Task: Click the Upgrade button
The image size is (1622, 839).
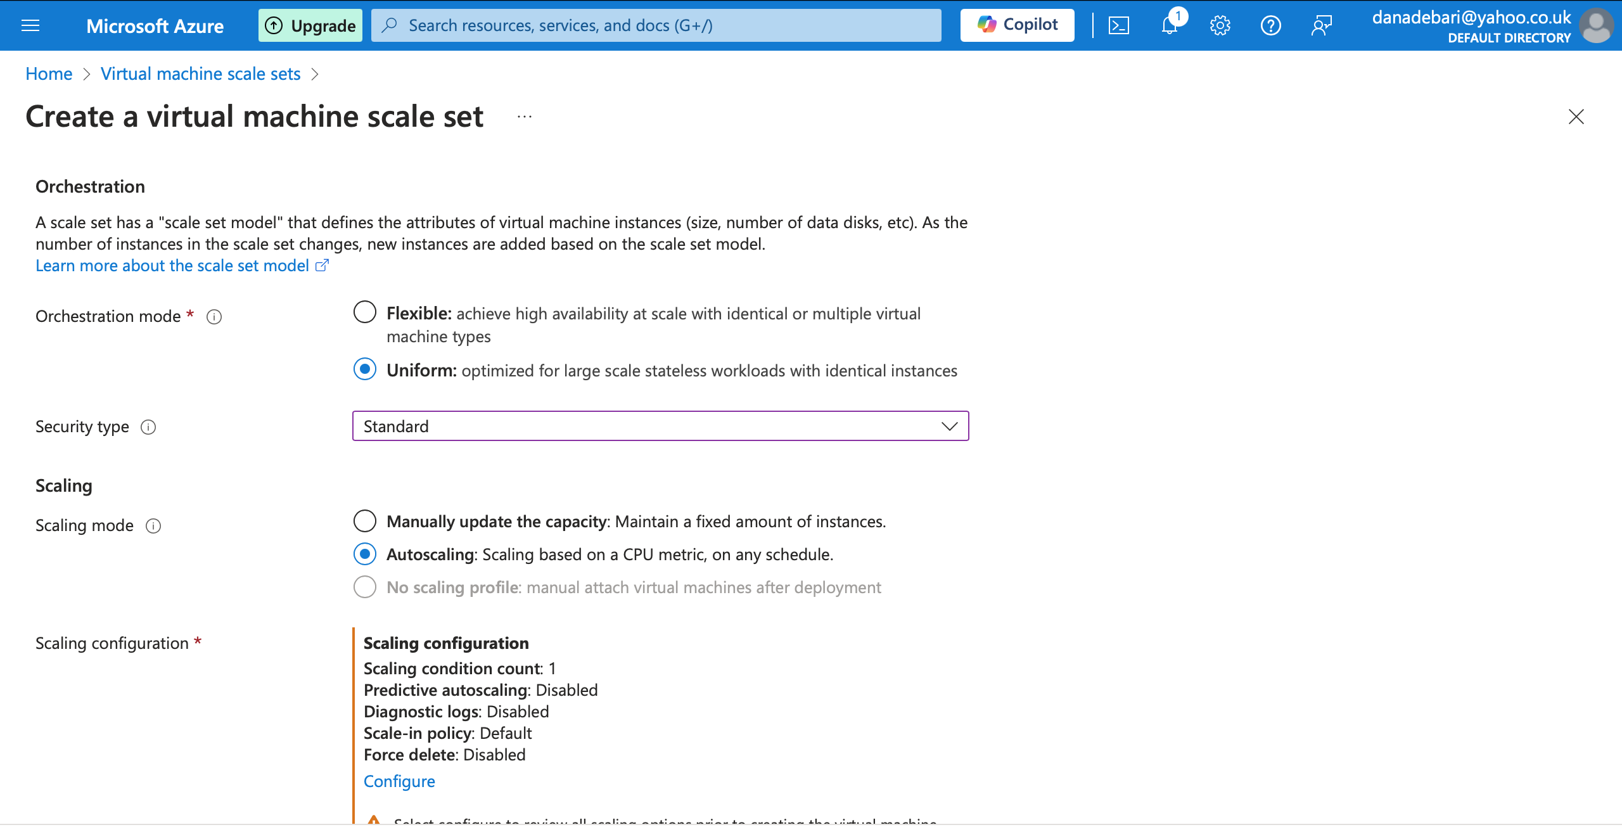Action: [x=310, y=25]
